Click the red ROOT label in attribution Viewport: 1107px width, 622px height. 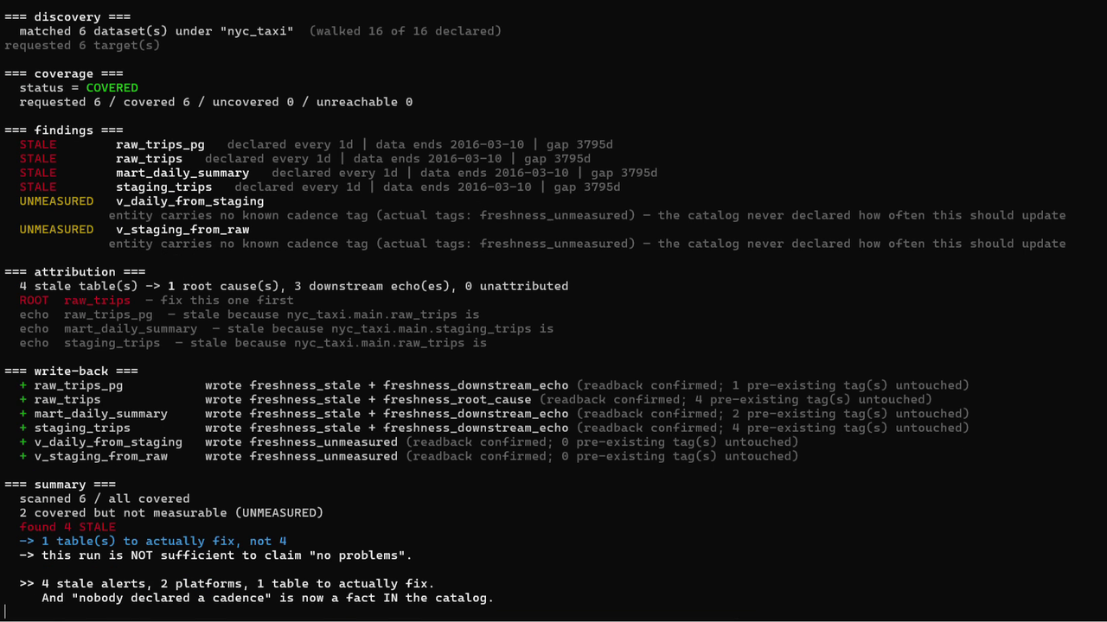[35, 301]
